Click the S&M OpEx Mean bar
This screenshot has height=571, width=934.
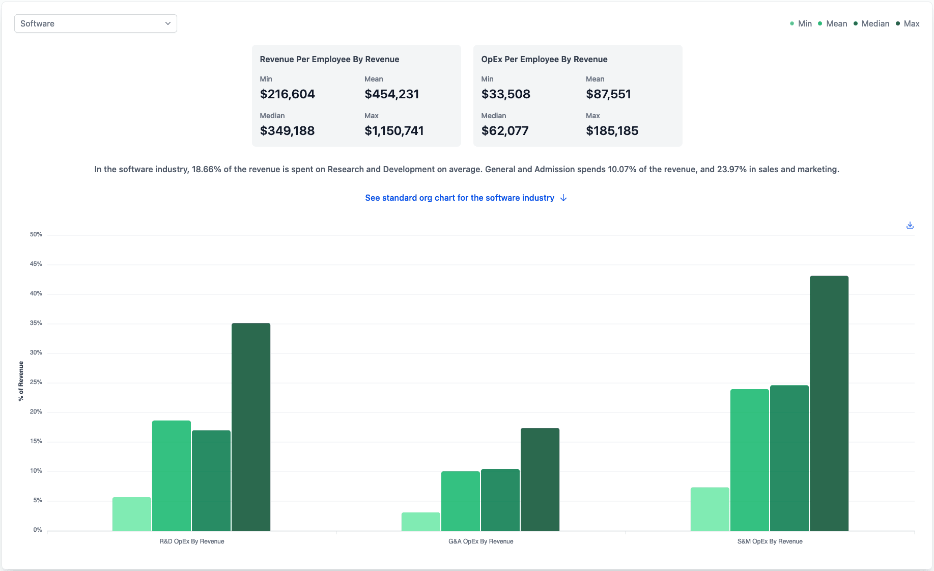(750, 460)
